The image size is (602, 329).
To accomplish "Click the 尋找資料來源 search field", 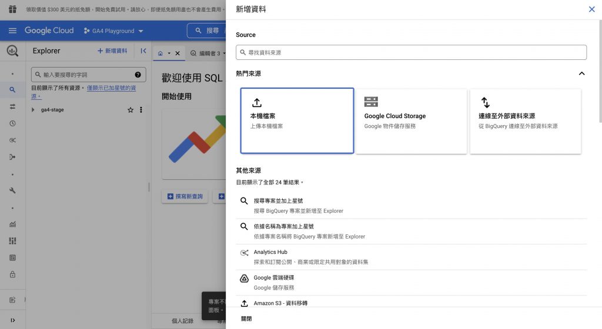I will click(411, 52).
